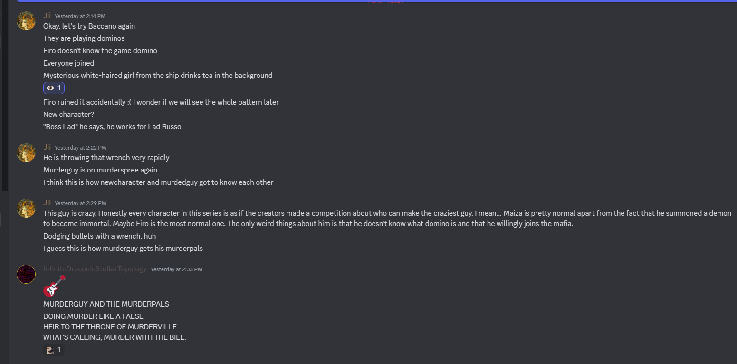Open Jii's avatar beside the 2:22 PM message

point(26,153)
